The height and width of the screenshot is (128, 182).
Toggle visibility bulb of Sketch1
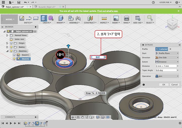tap(14, 55)
